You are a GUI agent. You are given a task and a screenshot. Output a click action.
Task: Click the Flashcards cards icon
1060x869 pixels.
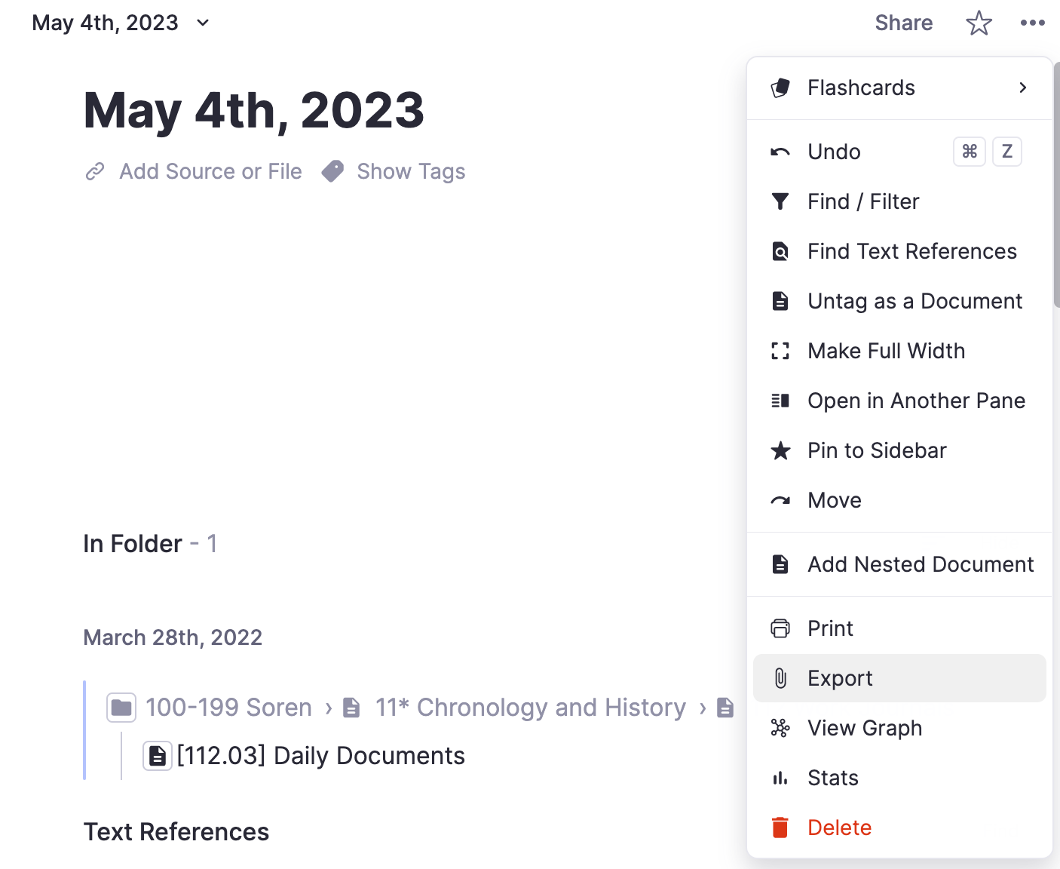click(x=780, y=88)
